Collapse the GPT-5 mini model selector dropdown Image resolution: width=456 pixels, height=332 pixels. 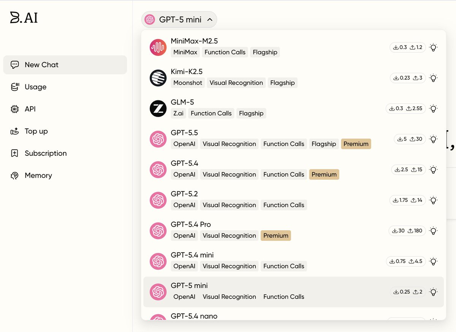(x=179, y=20)
